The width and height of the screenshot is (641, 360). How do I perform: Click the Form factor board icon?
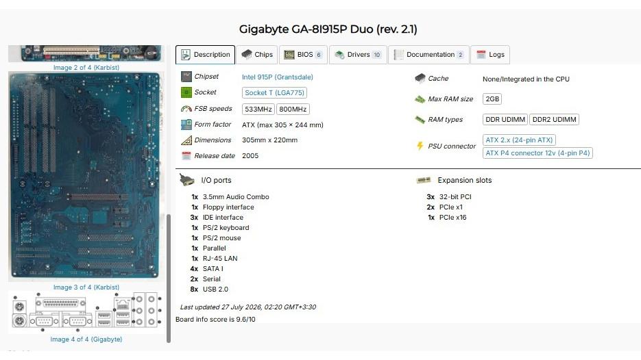point(186,125)
